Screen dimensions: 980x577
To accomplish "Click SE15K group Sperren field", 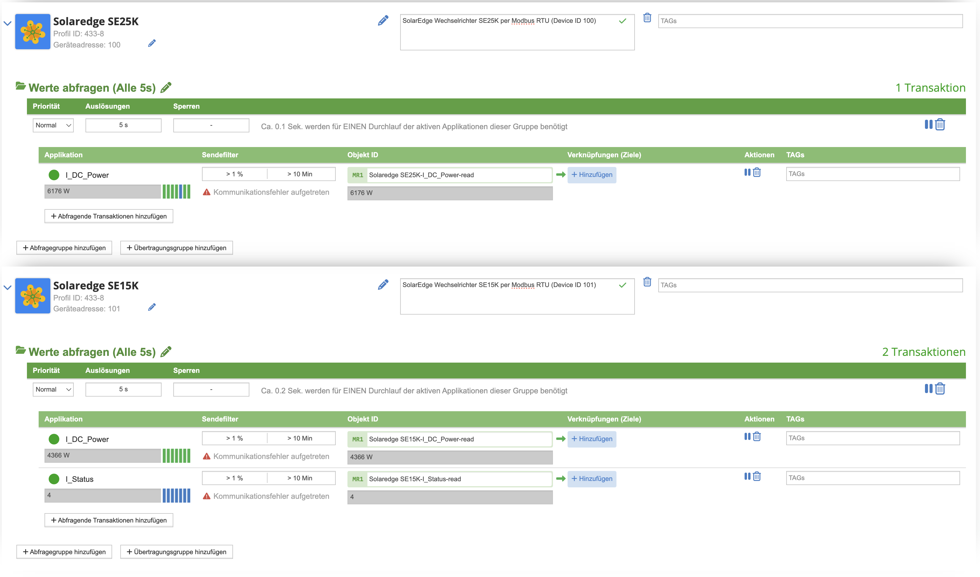I will [211, 390].
